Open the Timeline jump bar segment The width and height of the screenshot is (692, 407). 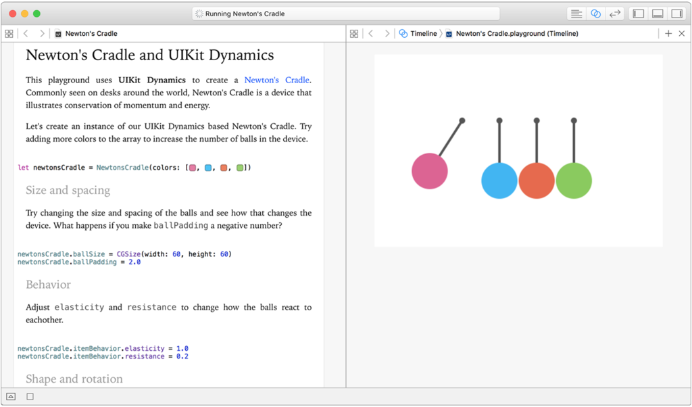(418, 34)
